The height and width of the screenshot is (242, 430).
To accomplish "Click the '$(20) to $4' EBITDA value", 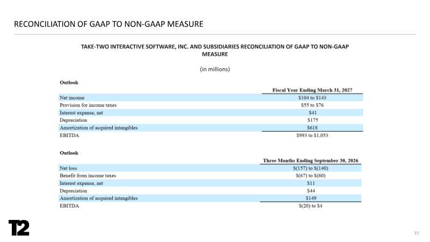I will point(311,206).
